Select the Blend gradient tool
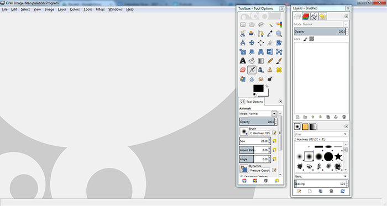 261,61
